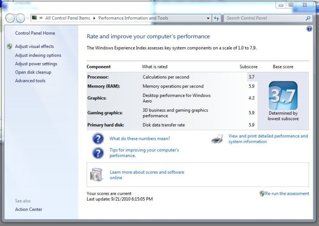Click the What is rated column header

click(155, 67)
